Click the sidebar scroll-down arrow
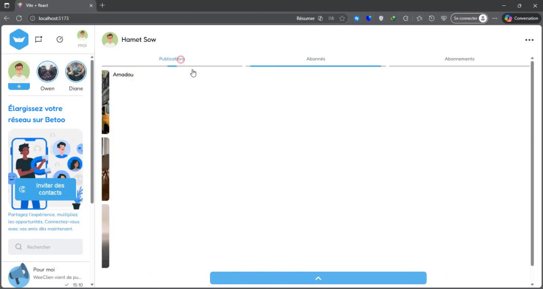543x289 pixels. pyautogui.click(x=92, y=285)
